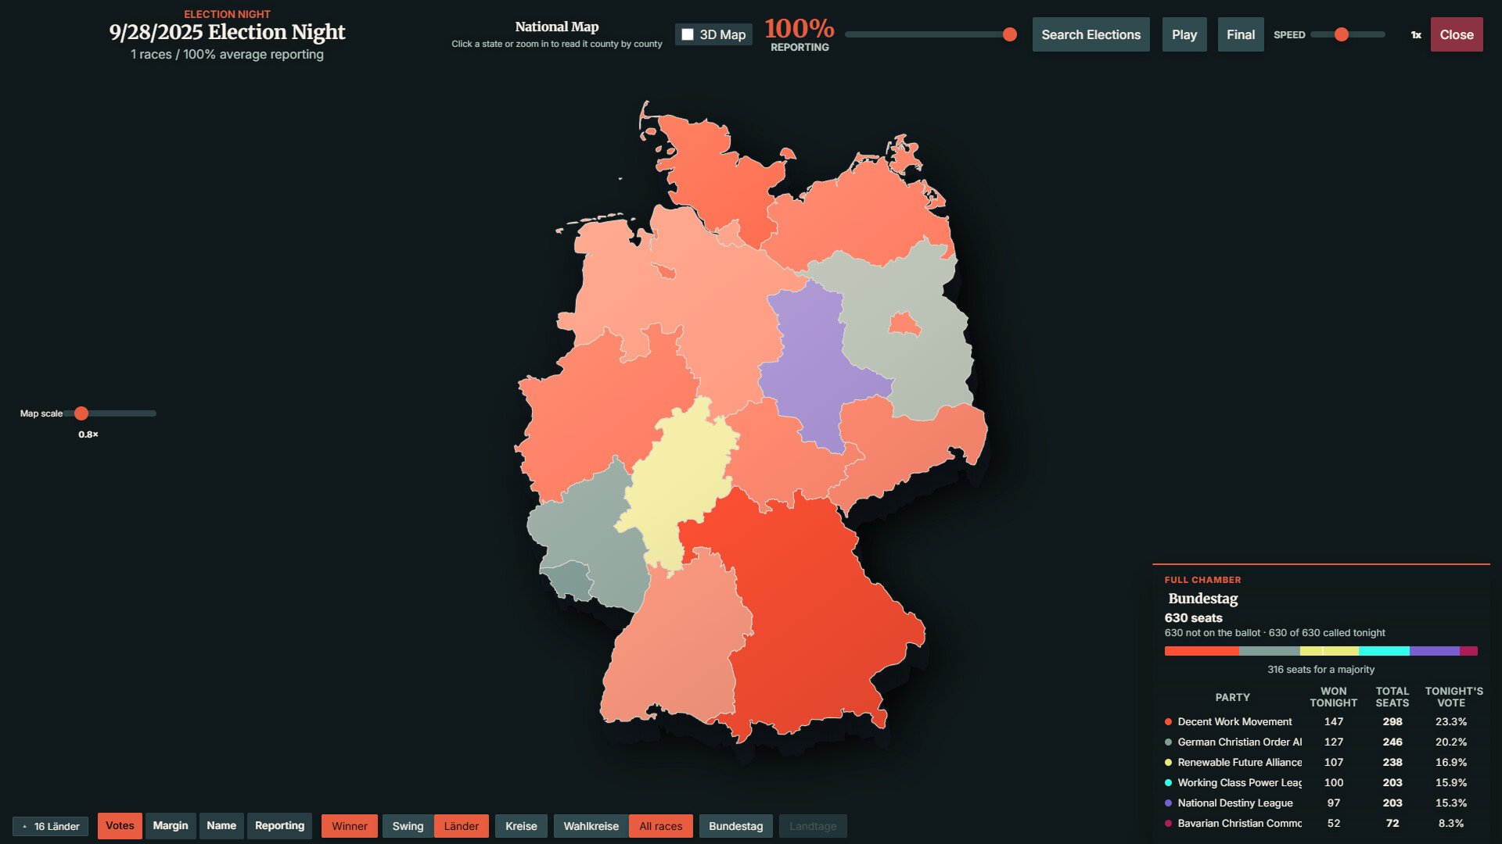Select the All races filter
This screenshot has height=844, width=1502.
(661, 826)
